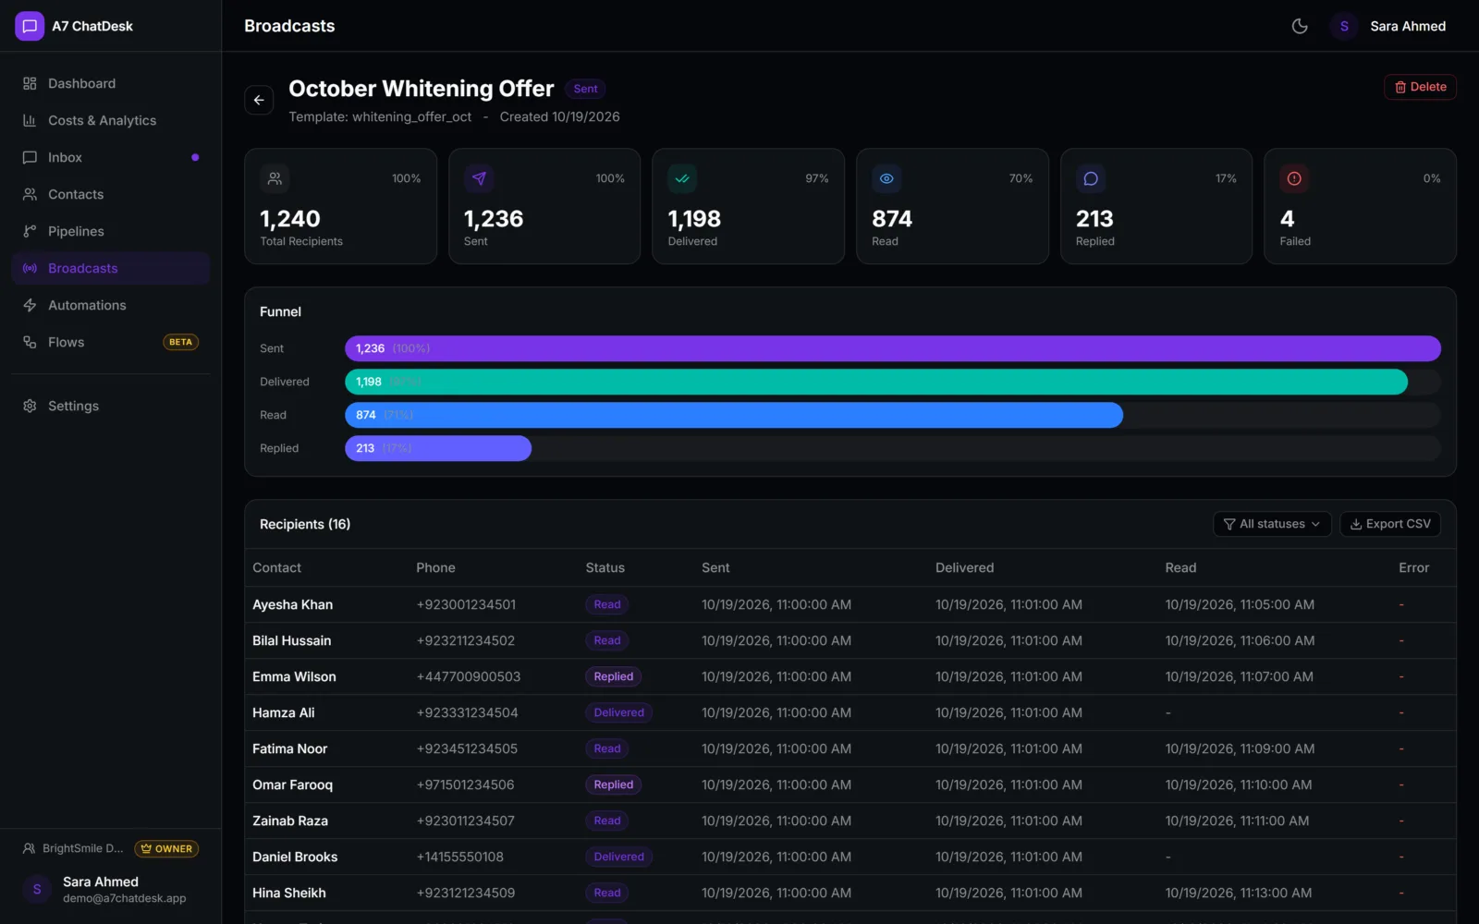Delete this broadcast

click(1420, 87)
